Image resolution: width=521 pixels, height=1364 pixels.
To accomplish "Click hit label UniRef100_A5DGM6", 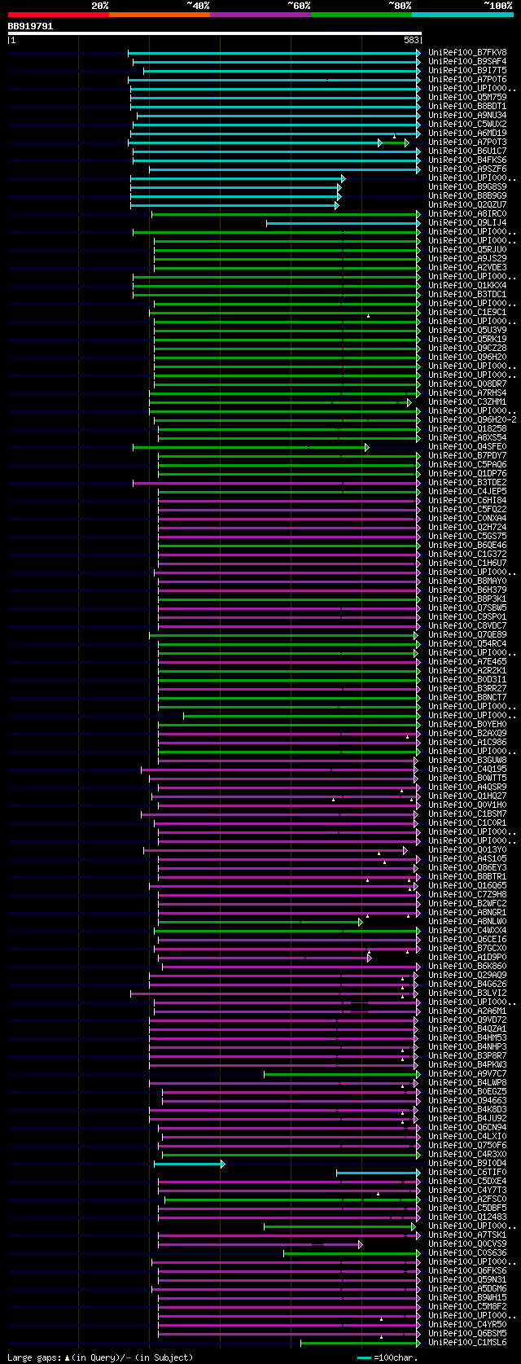I will [x=467, y=1288].
